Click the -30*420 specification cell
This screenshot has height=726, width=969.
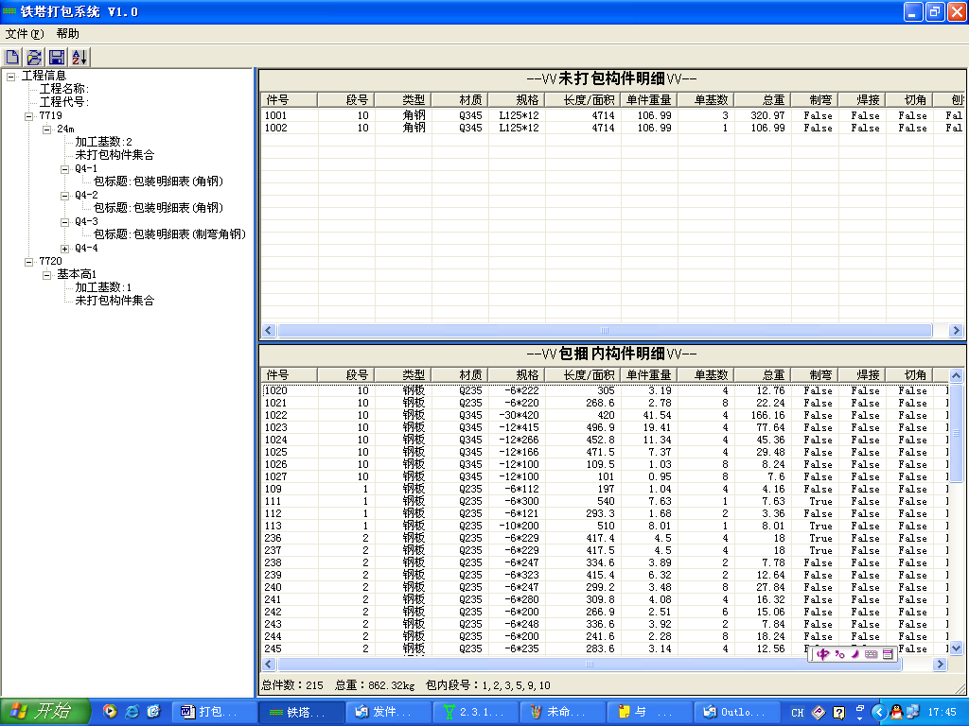click(x=519, y=416)
